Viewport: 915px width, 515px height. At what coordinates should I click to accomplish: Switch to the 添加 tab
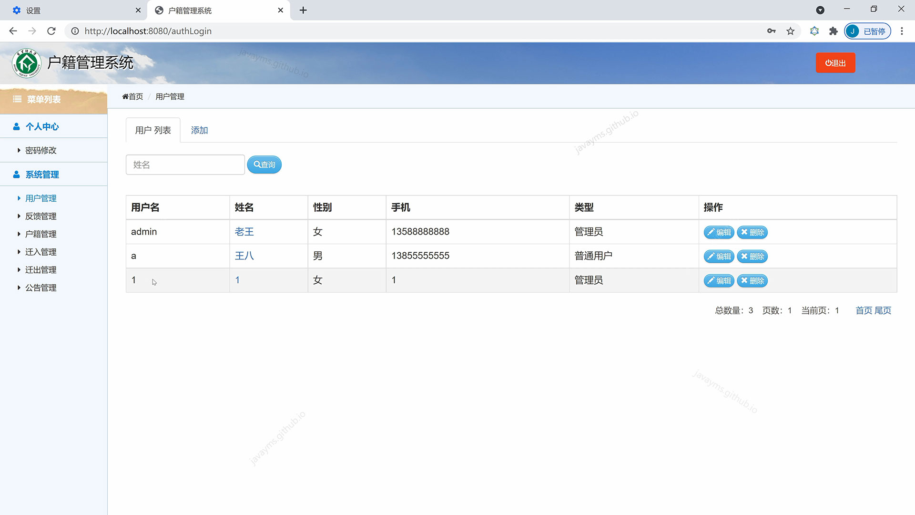[x=199, y=130]
